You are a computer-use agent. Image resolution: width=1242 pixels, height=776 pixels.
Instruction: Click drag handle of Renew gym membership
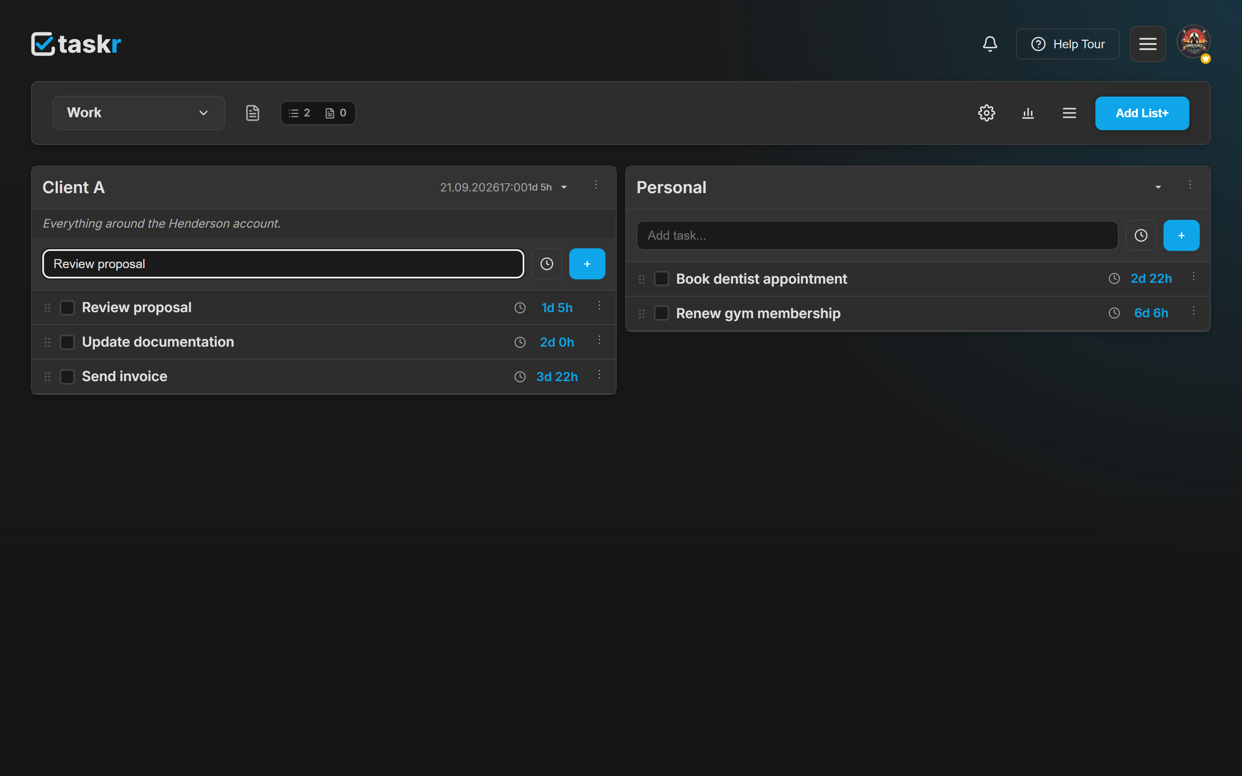[x=642, y=313]
